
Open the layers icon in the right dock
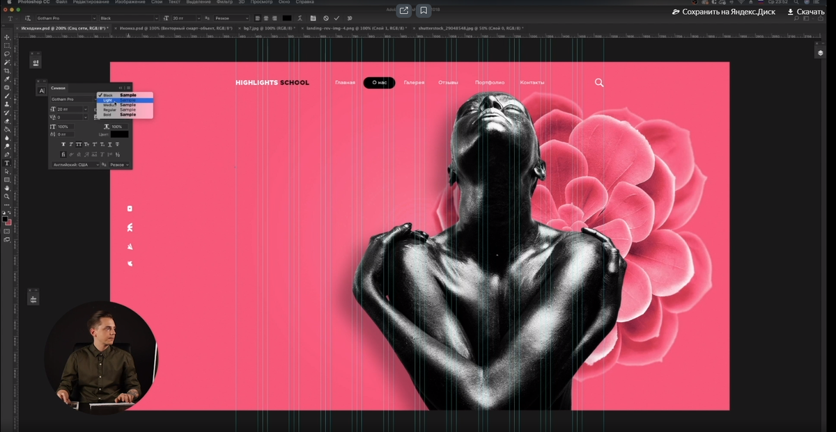(x=820, y=53)
